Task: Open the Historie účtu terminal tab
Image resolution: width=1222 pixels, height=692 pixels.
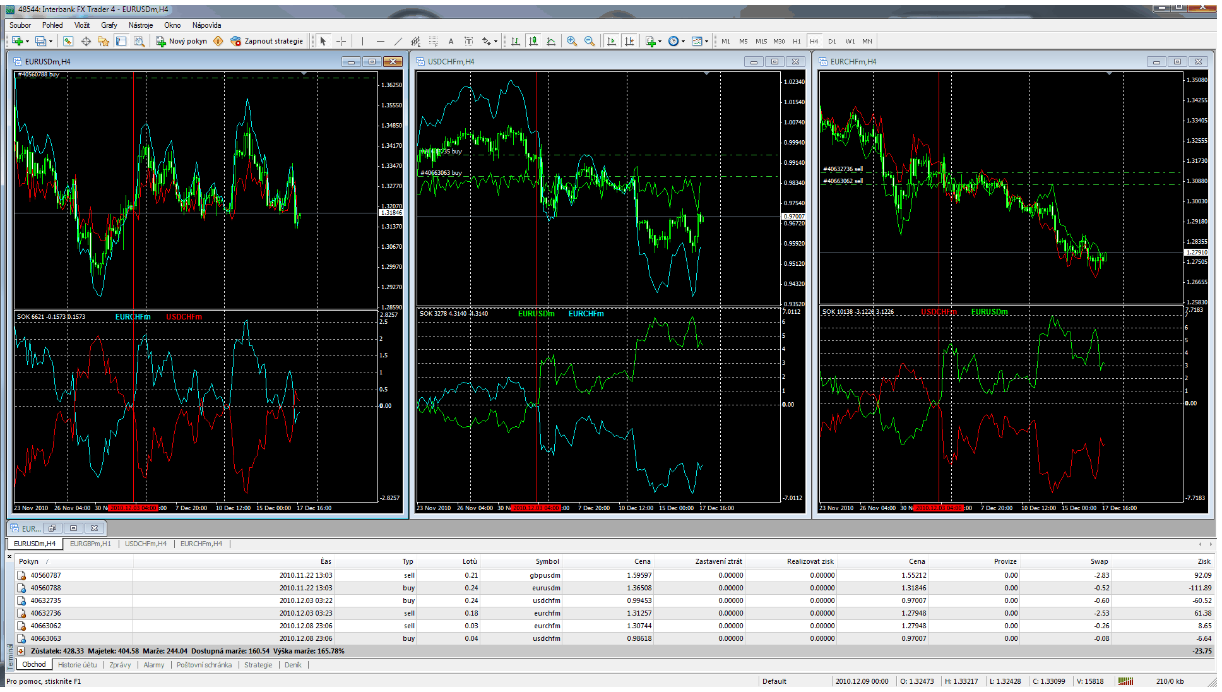Action: [x=78, y=665]
